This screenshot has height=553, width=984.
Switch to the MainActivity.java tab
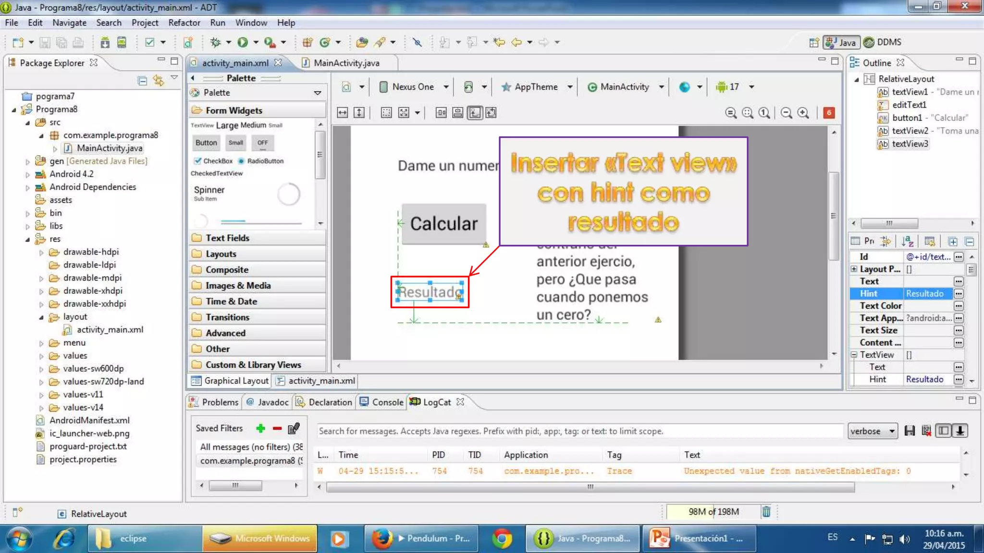(346, 63)
